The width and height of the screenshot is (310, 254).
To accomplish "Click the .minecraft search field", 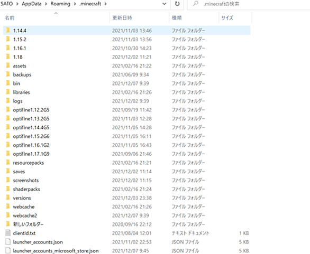I will click(249, 4).
